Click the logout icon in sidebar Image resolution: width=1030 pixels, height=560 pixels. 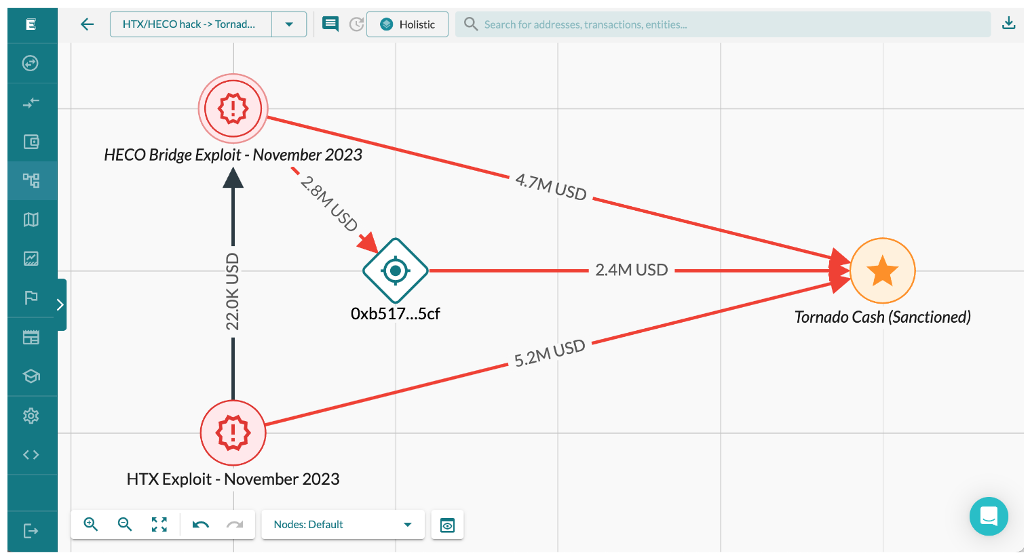tap(31, 530)
